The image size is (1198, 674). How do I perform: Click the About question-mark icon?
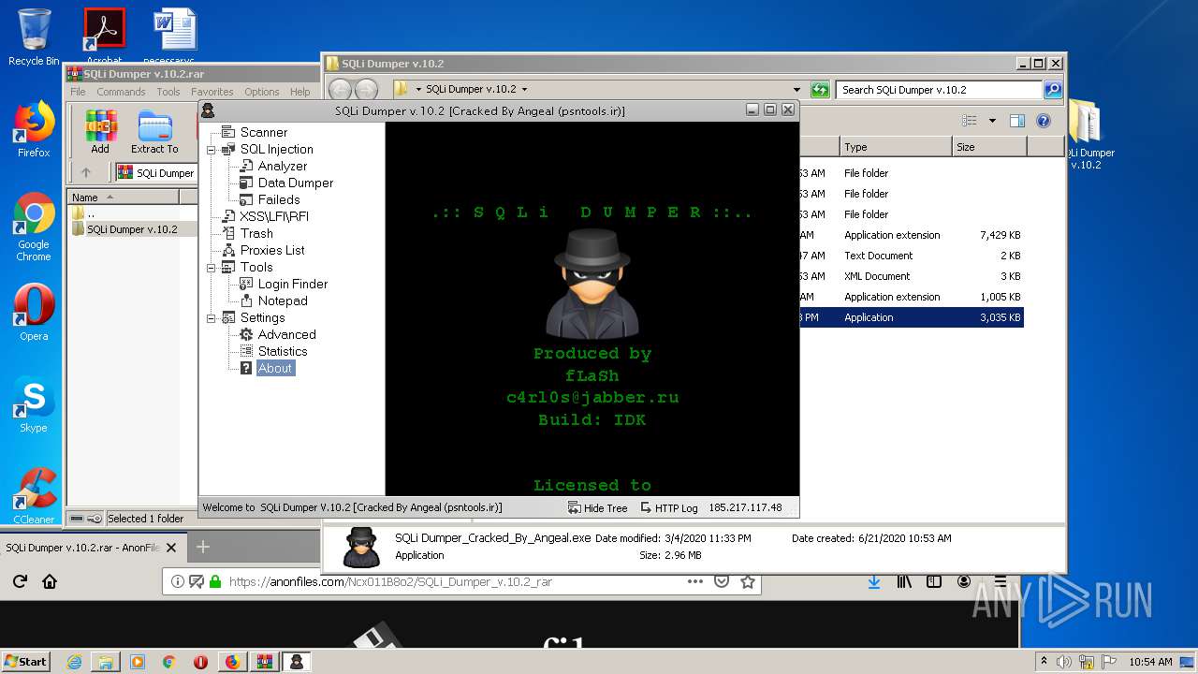246,368
